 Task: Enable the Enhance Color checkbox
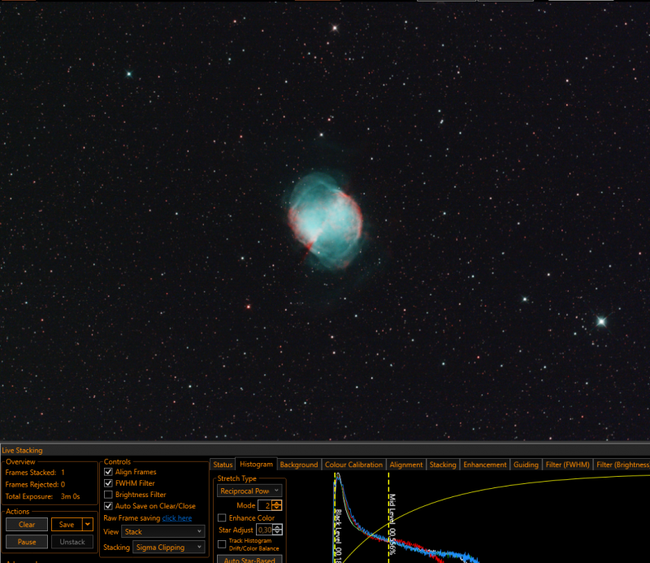[x=222, y=517]
